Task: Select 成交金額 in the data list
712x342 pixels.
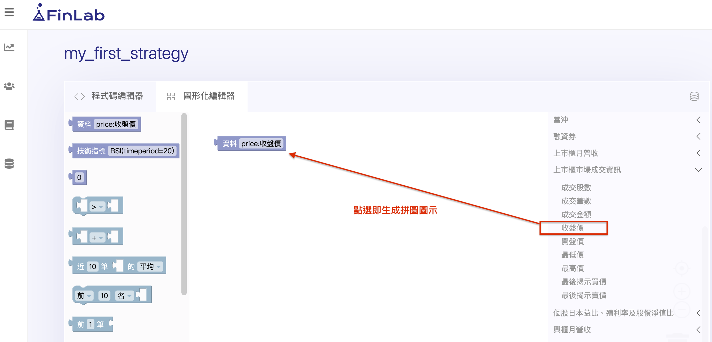Action: (x=576, y=214)
